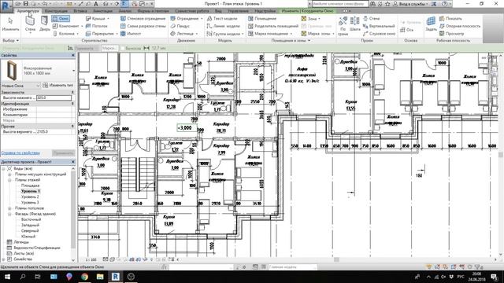Select the Опорная плоскость tool

coord(460,26)
